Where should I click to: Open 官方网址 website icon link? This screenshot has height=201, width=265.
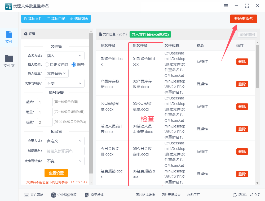(x=26, y=195)
